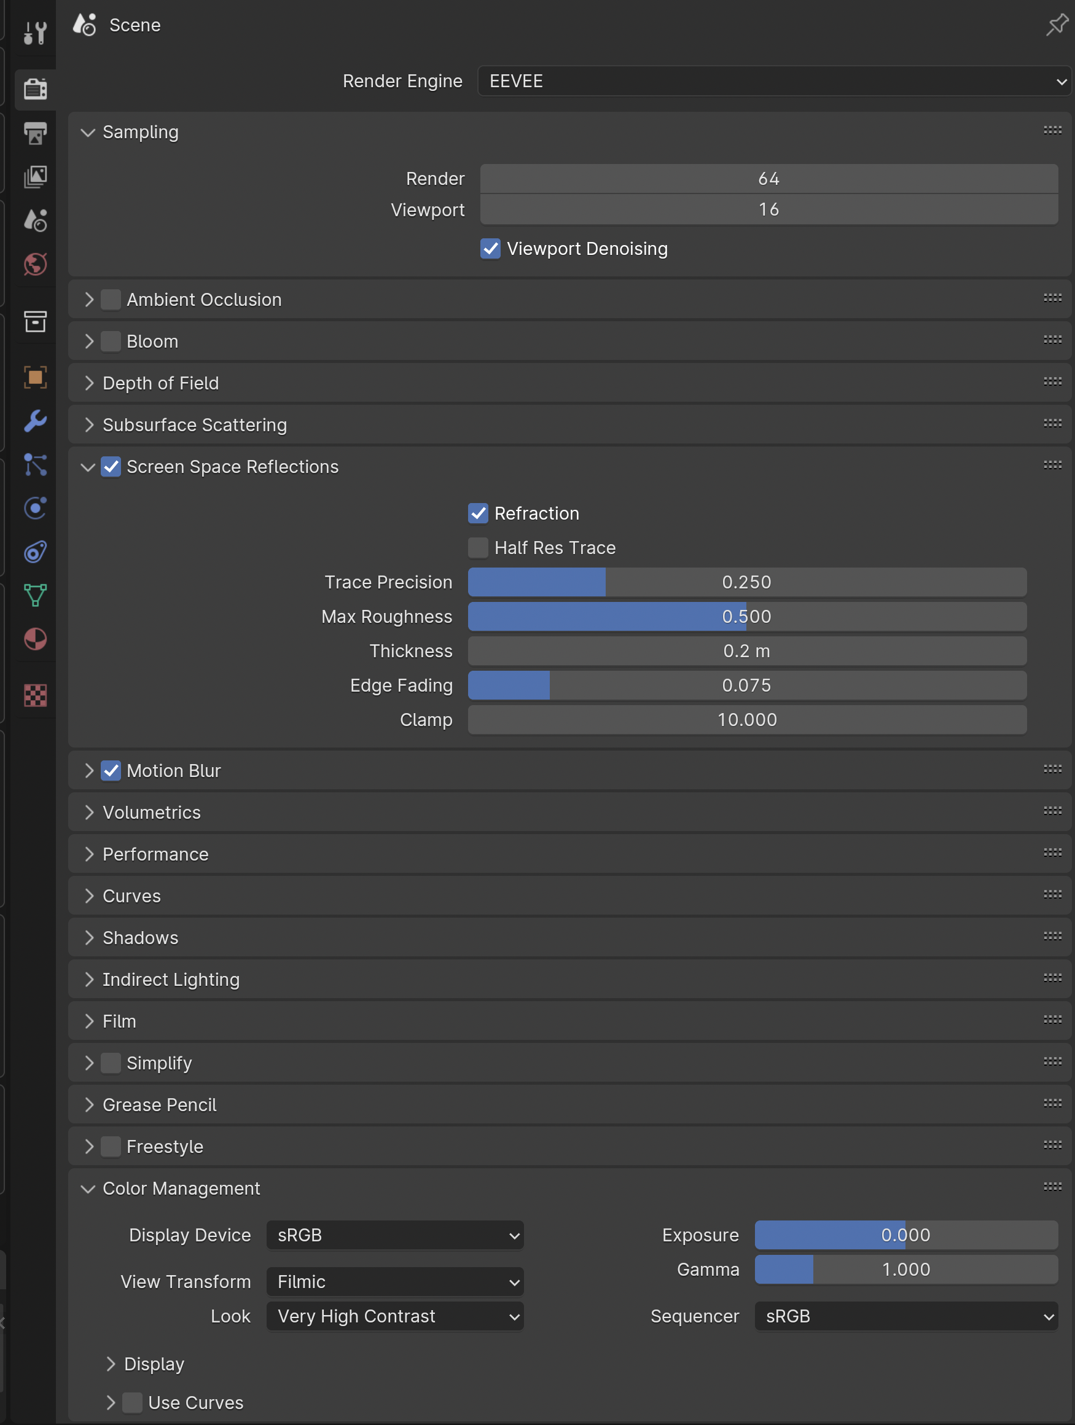
Task: Expand the Subsurface Scattering panel
Action: [x=88, y=425]
